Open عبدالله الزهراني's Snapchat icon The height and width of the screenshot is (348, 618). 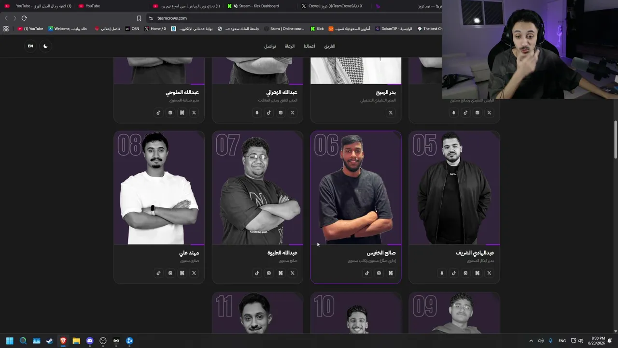click(257, 113)
